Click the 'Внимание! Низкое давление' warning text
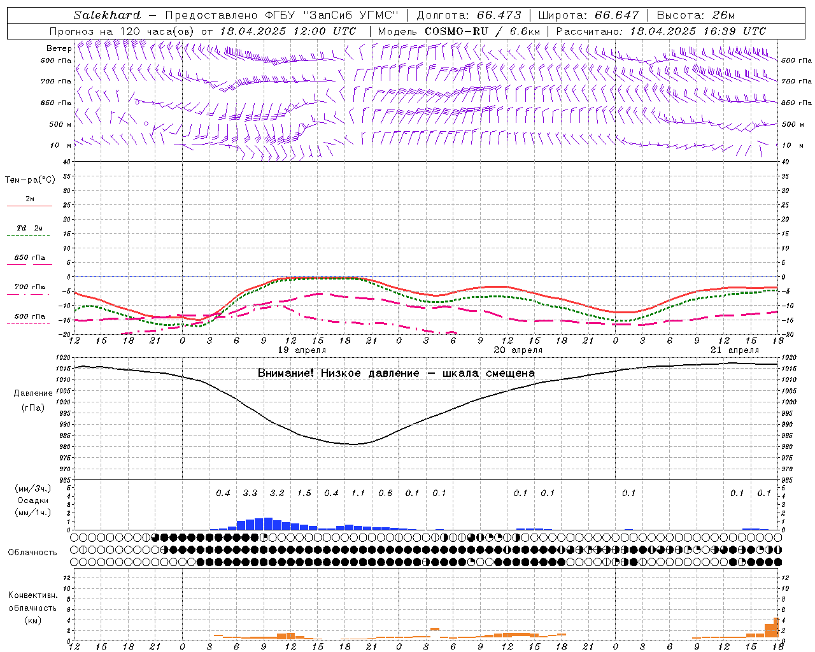815x652 pixels. click(x=338, y=373)
